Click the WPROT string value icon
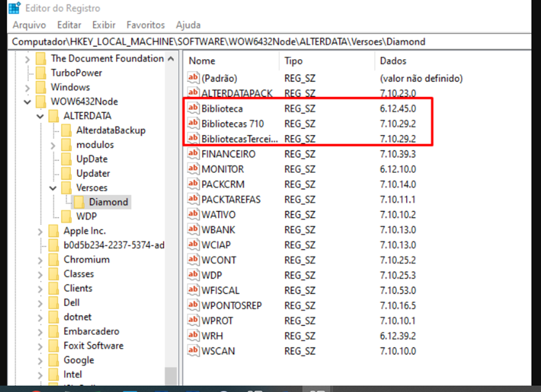 (194, 321)
